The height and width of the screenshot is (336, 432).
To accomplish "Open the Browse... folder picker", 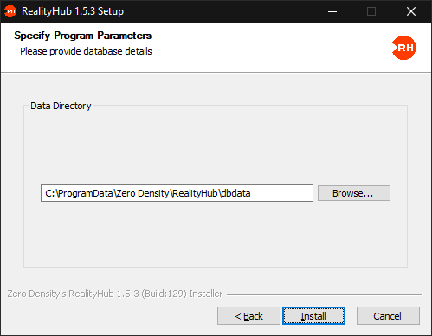I will point(354,193).
